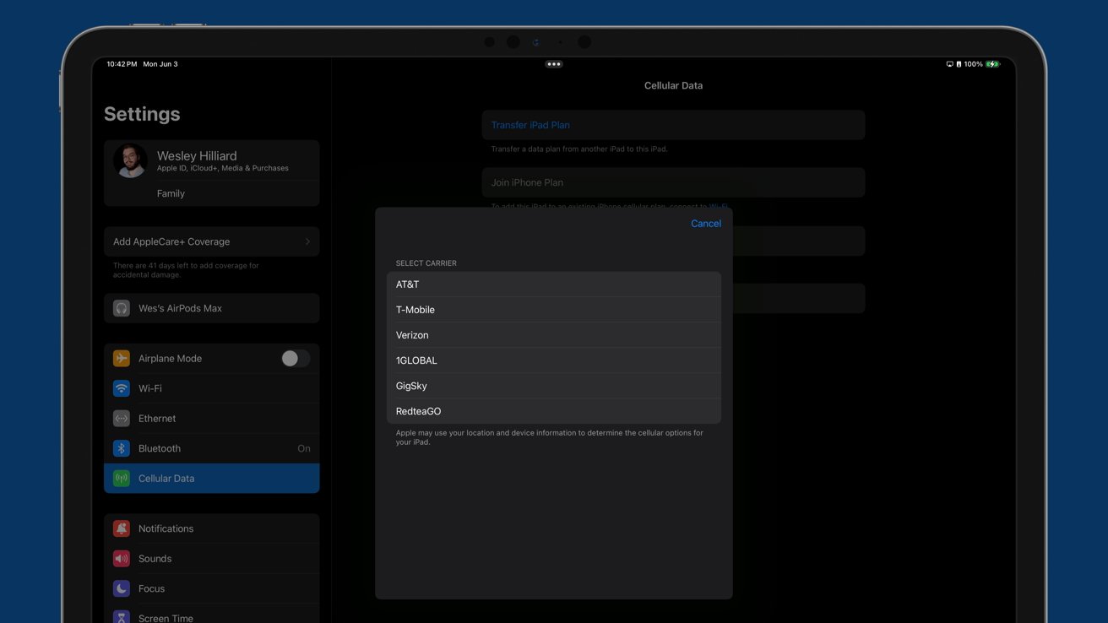Open Wes's AirPods Max settings
Image resolution: width=1108 pixels, height=623 pixels.
[x=211, y=308]
